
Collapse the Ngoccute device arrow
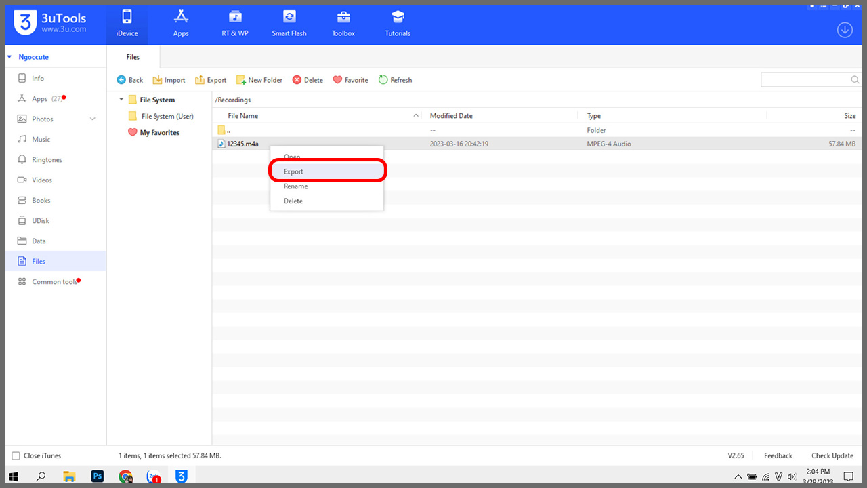coord(9,57)
